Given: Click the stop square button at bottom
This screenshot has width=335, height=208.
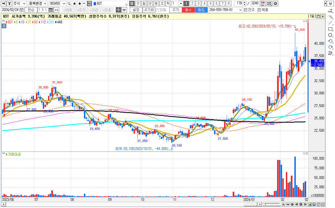Looking at the screenshot, I should point(301,204).
